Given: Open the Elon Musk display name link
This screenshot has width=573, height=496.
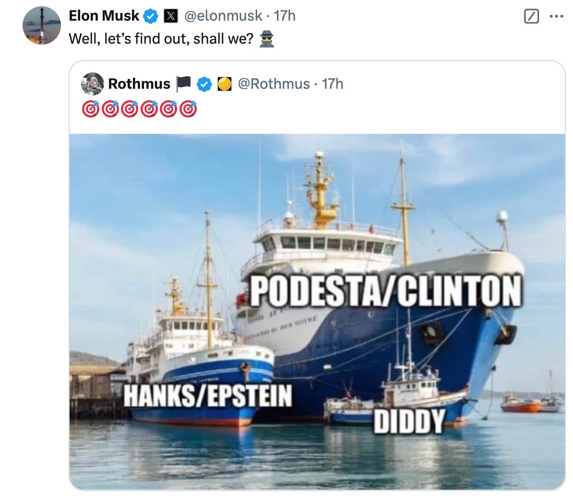Looking at the screenshot, I should [x=104, y=16].
